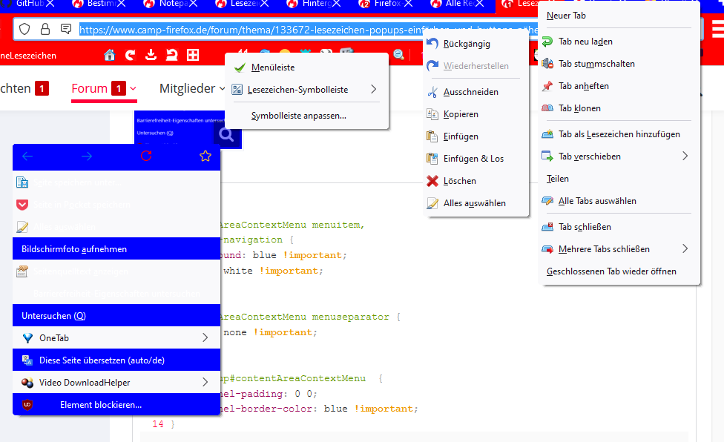Screen dimensions: 724x442
Task: Choose Wiederherstellen in the edit menu
Action: coord(476,66)
